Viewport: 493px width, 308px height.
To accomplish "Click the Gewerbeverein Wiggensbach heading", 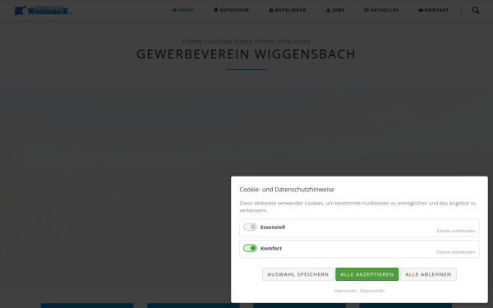I will point(246,54).
